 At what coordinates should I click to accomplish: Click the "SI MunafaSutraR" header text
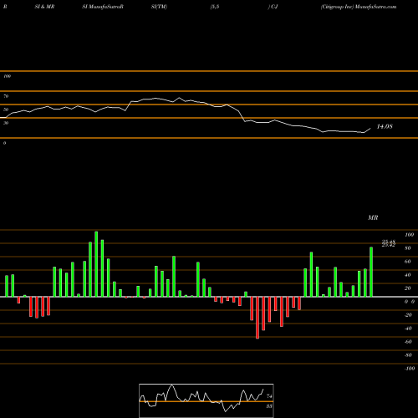point(103,7)
